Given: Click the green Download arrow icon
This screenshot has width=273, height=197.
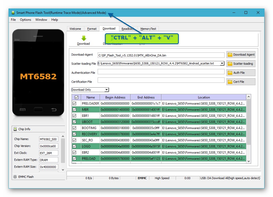Looking at the screenshot, I should click(x=84, y=38).
